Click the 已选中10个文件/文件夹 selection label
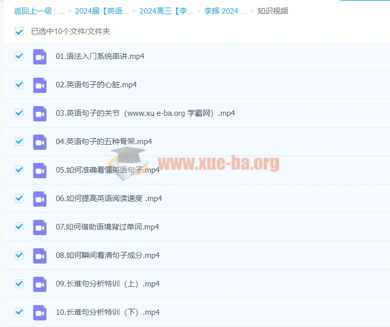This screenshot has width=390, height=327. click(71, 31)
